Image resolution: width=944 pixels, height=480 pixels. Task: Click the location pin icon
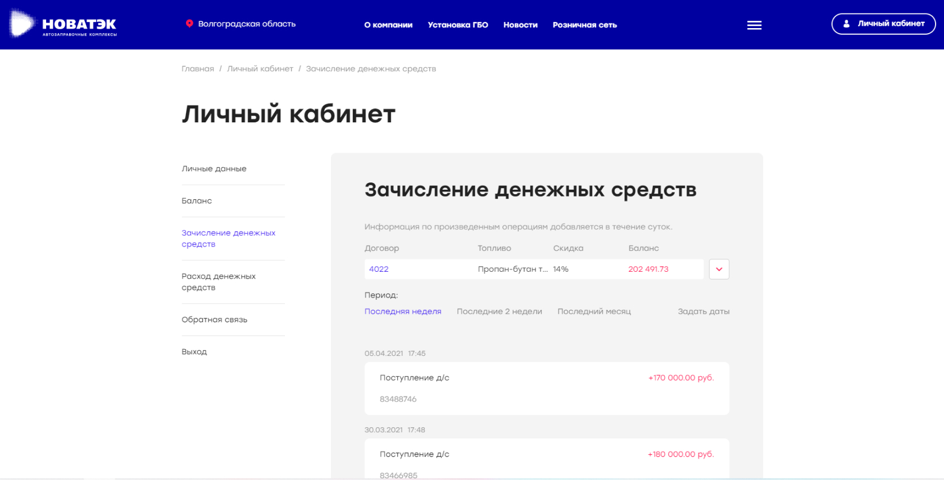[189, 24]
